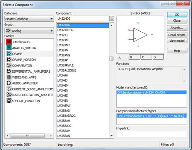Click the Function box scroll down arrow
This screenshot has height=150, width=192.
184,81
